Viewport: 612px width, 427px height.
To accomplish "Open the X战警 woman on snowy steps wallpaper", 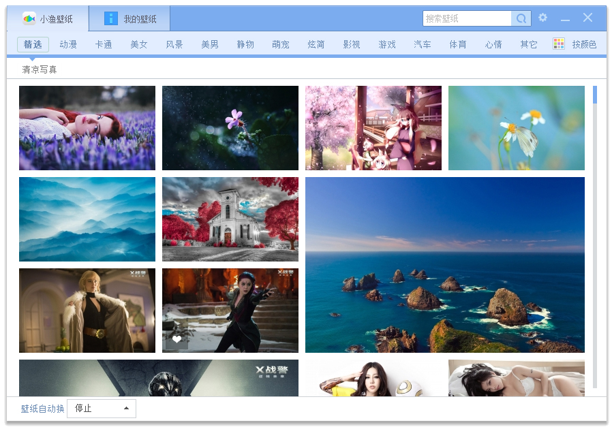I will pyautogui.click(x=230, y=311).
